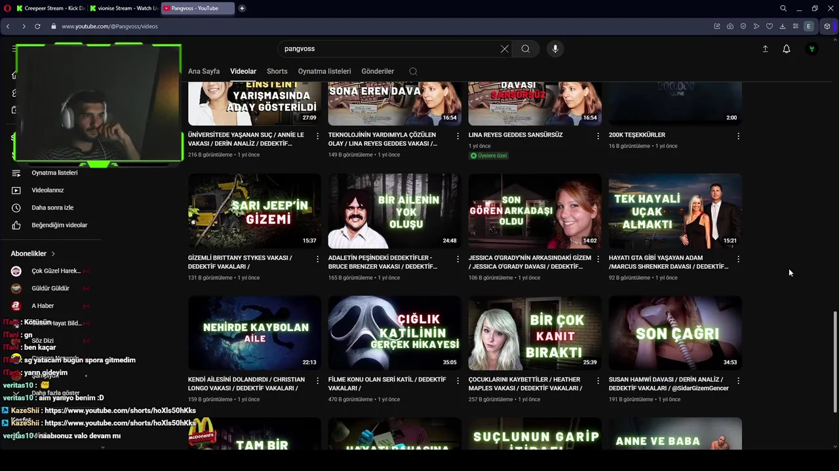This screenshot has height=471, width=839.
Task: Open the Sarı Jeep'in Gizemi thumbnail
Action: (254, 211)
